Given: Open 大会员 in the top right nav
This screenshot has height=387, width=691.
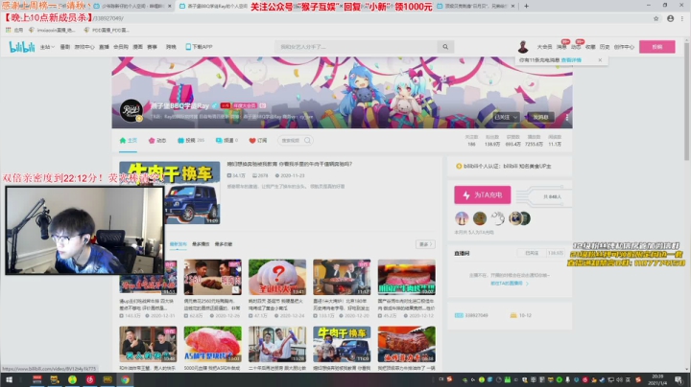Looking at the screenshot, I should coord(544,47).
